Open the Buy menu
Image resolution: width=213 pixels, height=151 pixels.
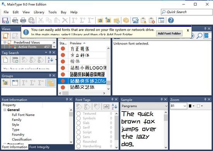[64, 12]
